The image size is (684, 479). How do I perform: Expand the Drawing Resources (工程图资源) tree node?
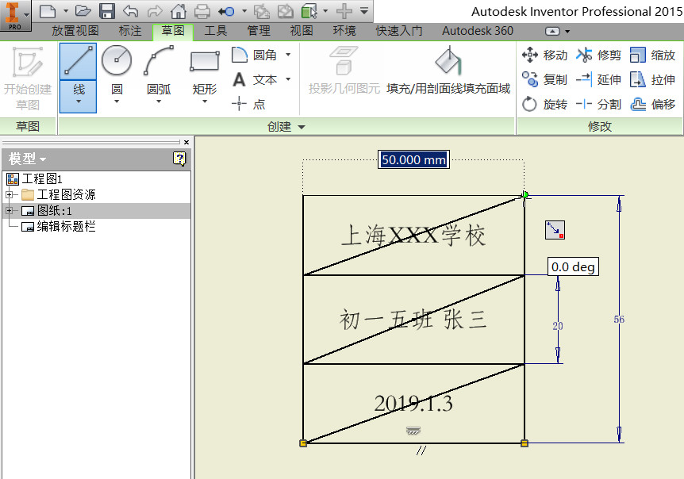(10, 194)
